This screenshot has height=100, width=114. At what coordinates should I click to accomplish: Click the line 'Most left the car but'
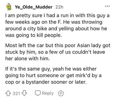click(x=58, y=46)
